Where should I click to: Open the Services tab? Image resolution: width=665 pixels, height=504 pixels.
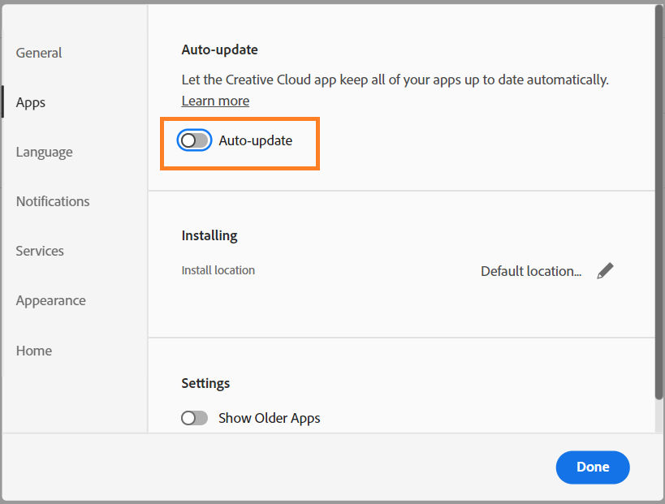click(40, 251)
